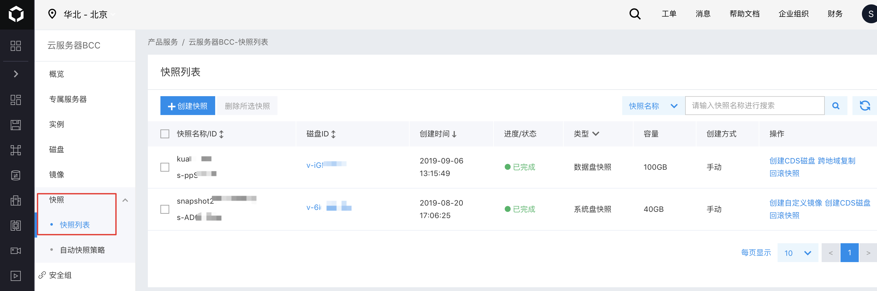Click the 创建快照 button
Viewport: 877px width, 291px height.
pyautogui.click(x=187, y=106)
